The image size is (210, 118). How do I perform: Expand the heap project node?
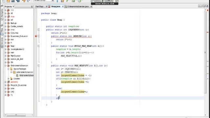6,46
